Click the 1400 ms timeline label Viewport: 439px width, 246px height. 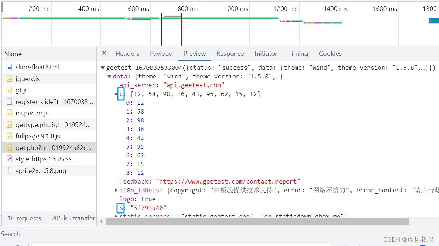click(335, 9)
